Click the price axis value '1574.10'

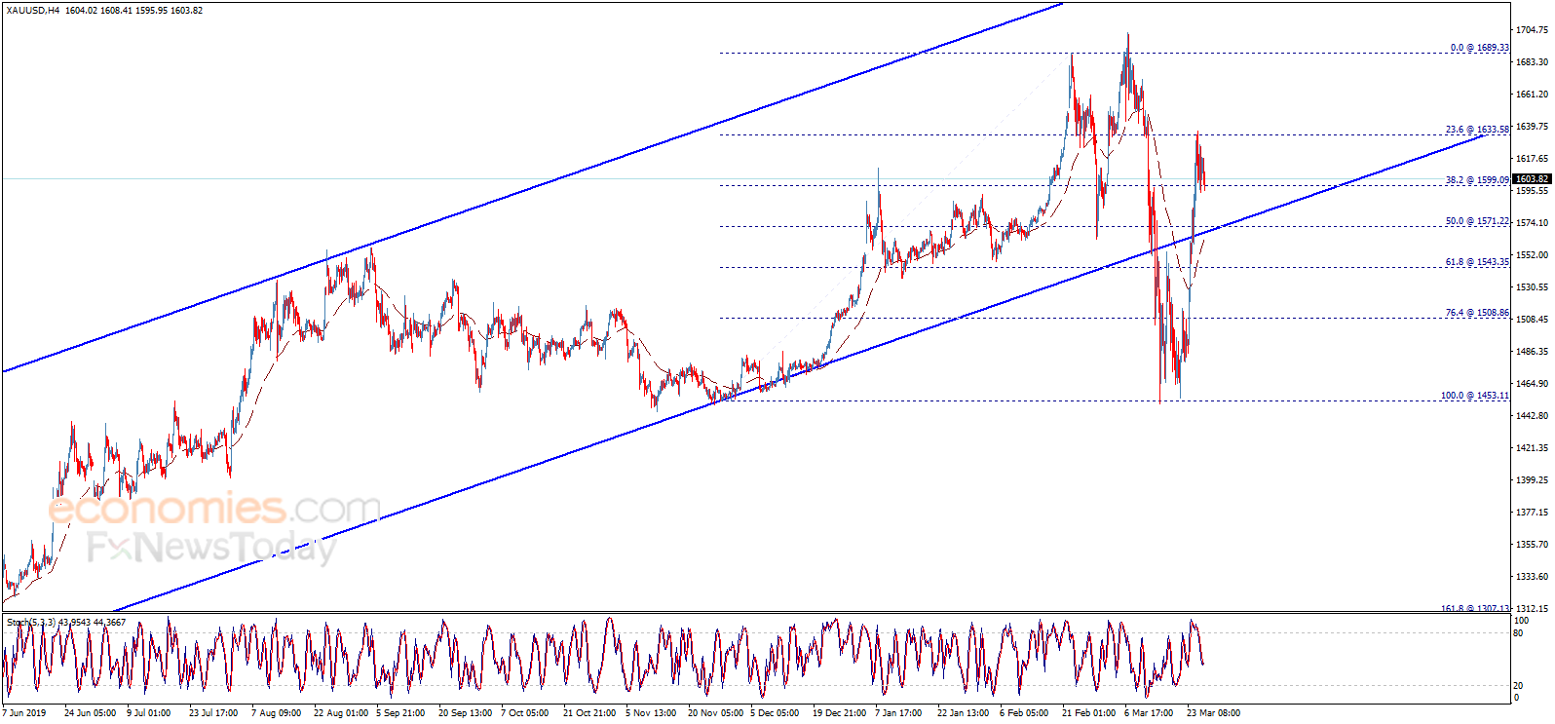[1532, 223]
